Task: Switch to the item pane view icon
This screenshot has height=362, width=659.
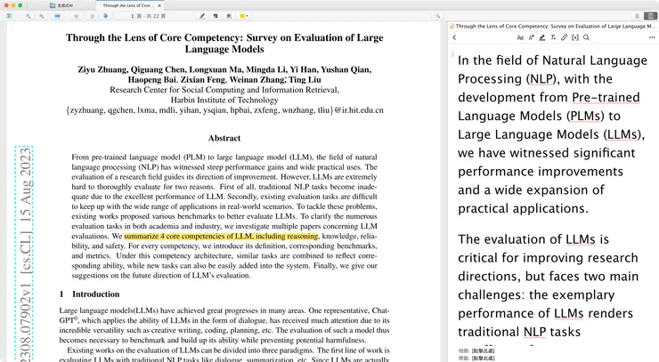Action: [x=637, y=16]
